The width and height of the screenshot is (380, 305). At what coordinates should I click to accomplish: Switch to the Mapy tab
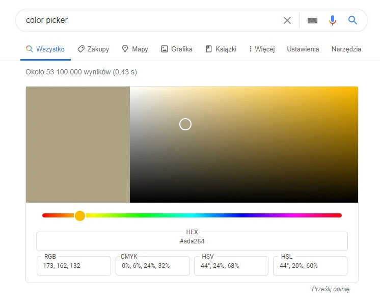tap(135, 49)
